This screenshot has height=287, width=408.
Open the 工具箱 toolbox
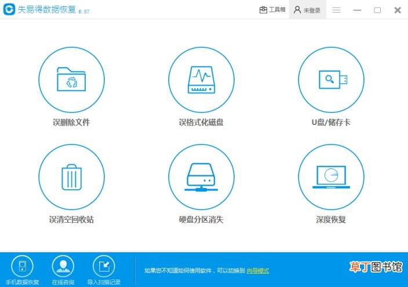[272, 10]
